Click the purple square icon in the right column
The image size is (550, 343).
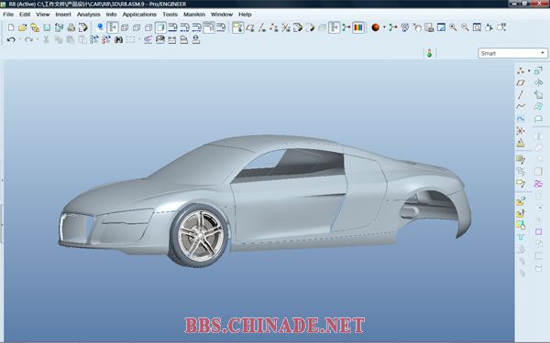pos(538,231)
